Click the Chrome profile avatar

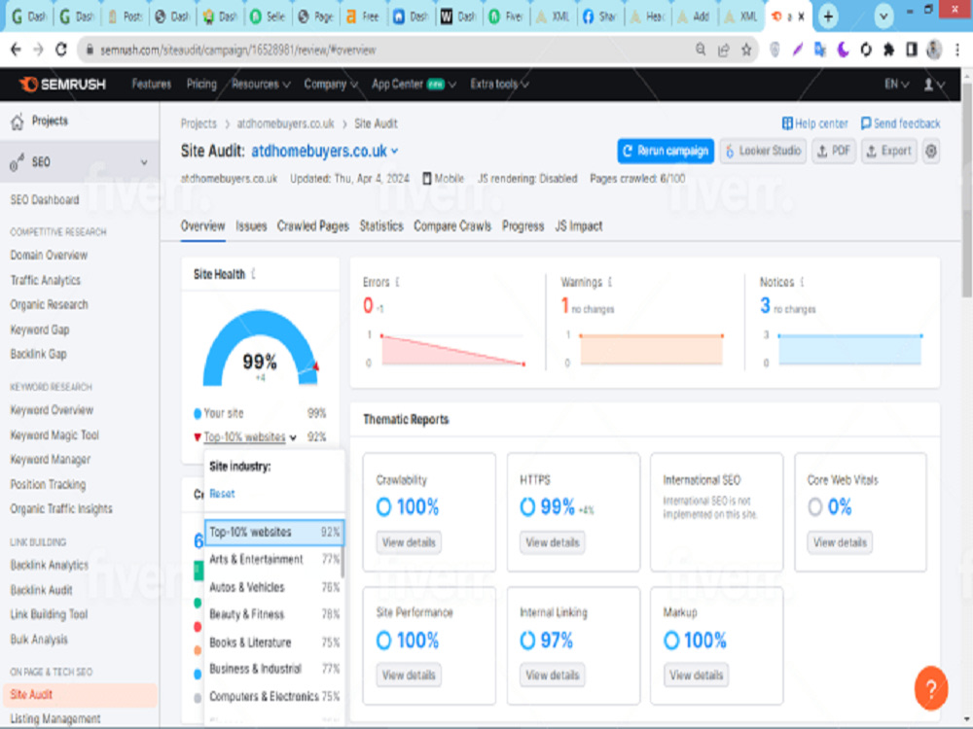point(934,50)
